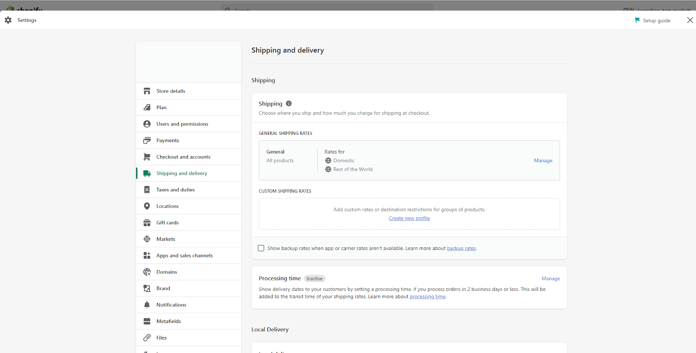
Task: Click the Markets globe icon
Action: click(147, 239)
